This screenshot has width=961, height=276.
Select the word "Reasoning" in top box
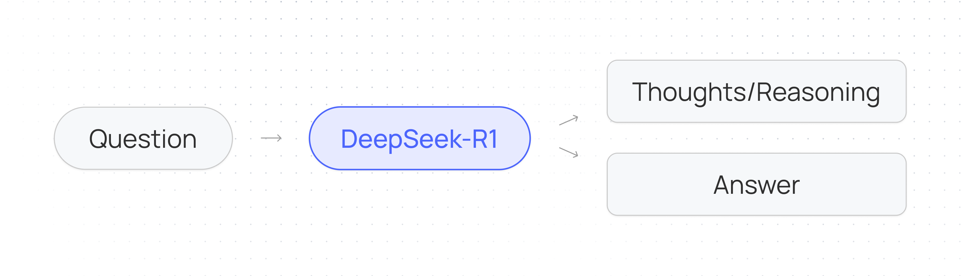tap(818, 92)
